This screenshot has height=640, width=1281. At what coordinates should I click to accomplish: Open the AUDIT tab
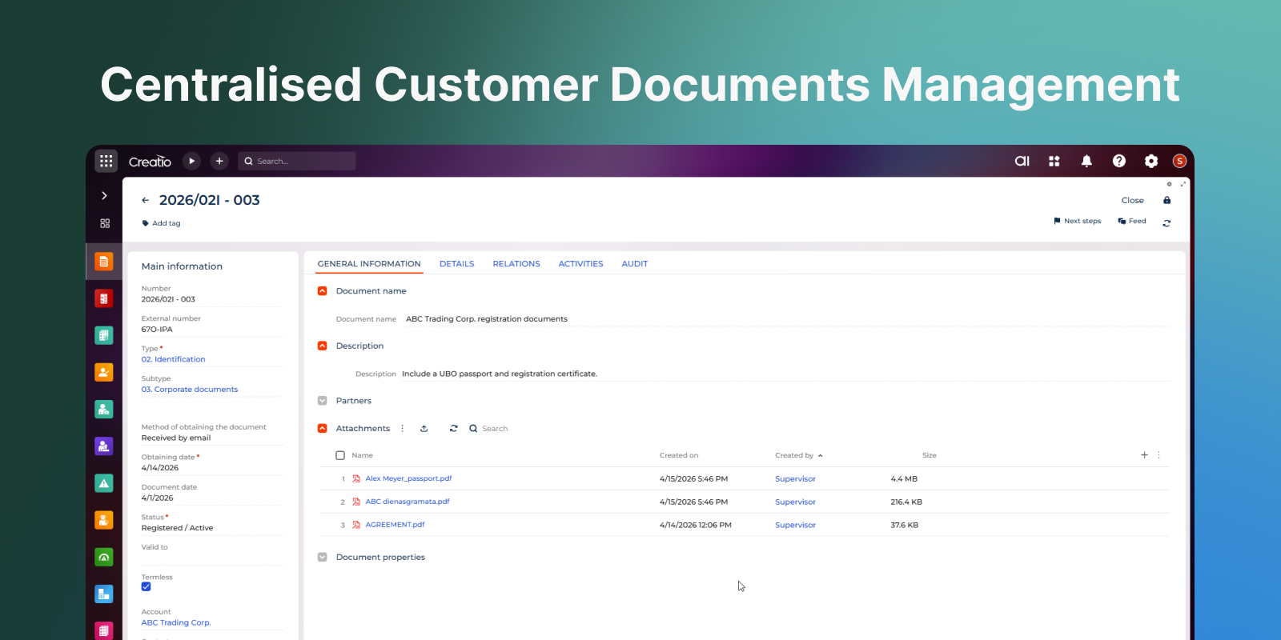point(634,264)
